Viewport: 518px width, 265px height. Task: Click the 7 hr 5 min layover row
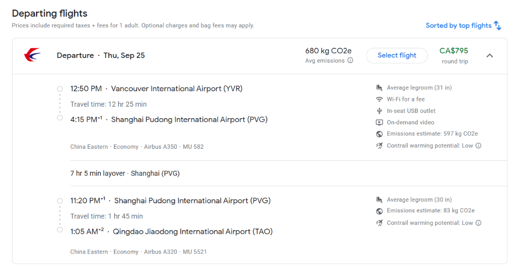[125, 174]
